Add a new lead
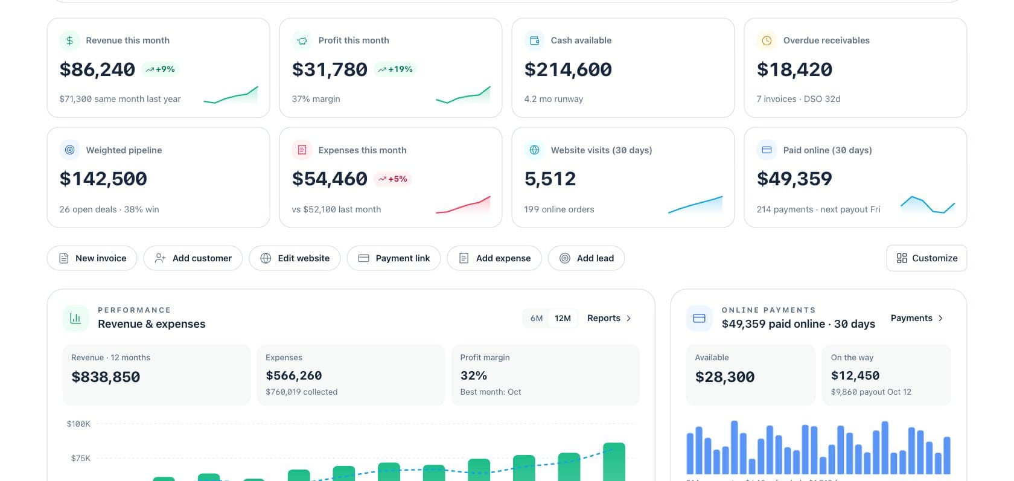Screen dimensions: 1014x481 click(586, 258)
